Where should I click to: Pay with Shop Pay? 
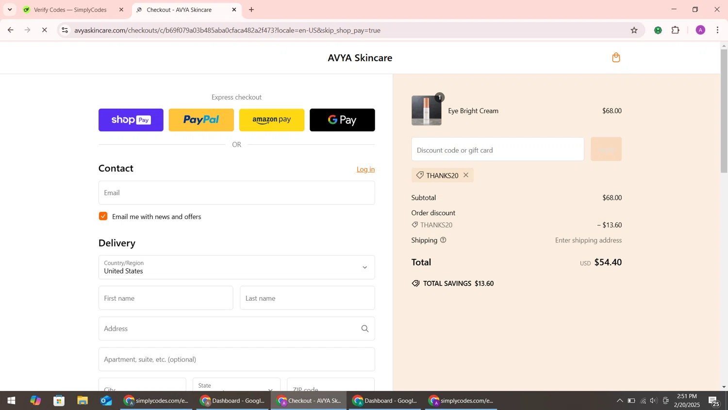pyautogui.click(x=131, y=120)
